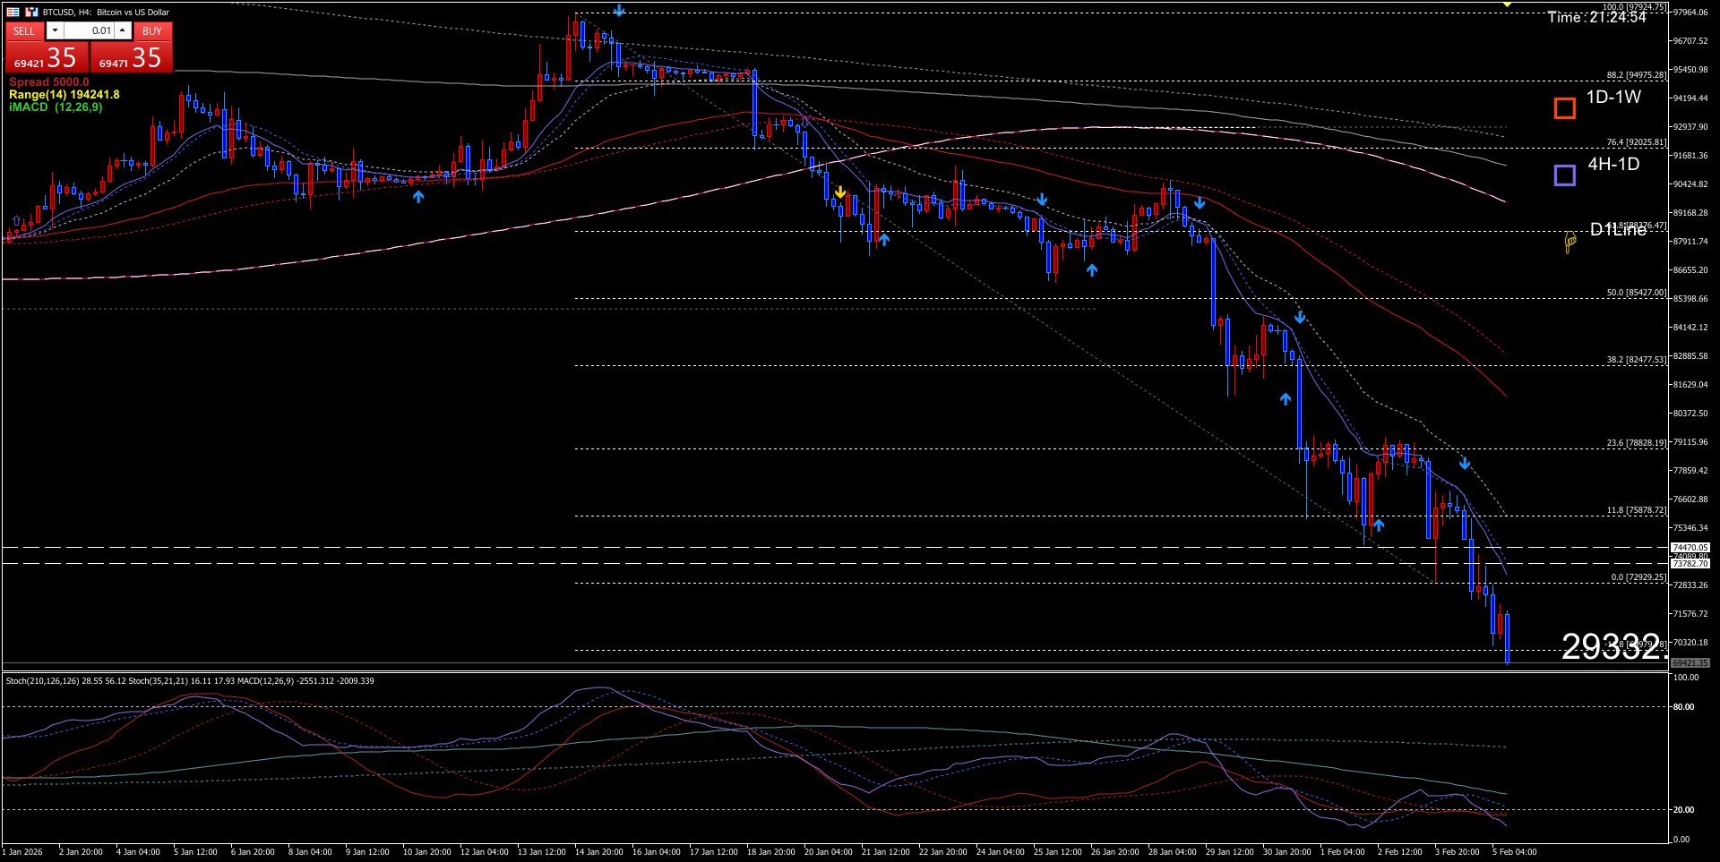
Task: Increase lot volume with the up arrow
Action: (x=123, y=30)
